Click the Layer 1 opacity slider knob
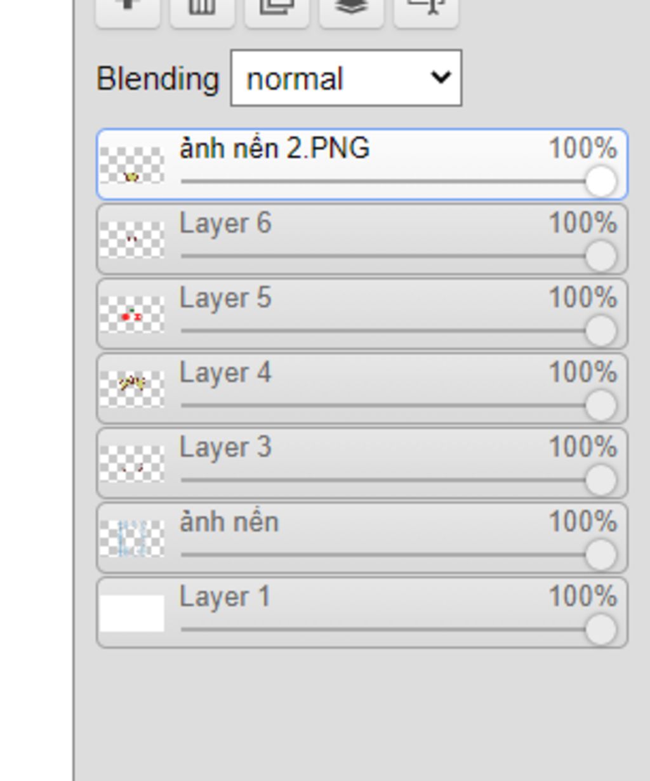Screen dimensions: 650x781 [600, 629]
